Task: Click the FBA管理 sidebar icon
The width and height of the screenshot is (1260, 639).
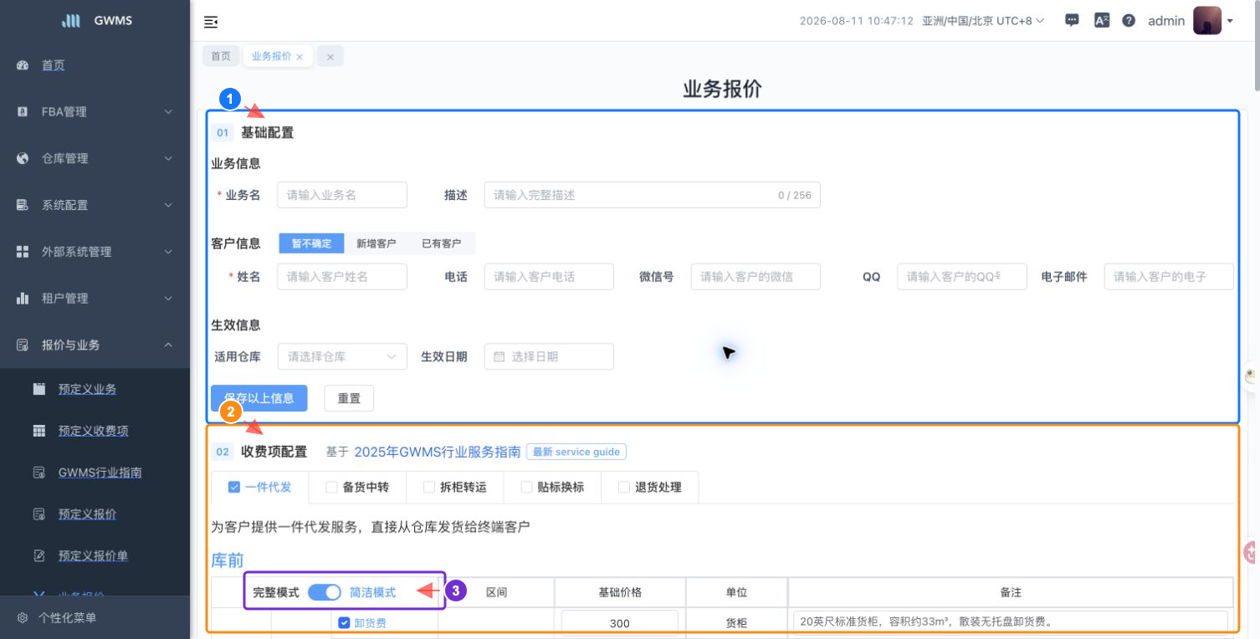Action: point(23,111)
